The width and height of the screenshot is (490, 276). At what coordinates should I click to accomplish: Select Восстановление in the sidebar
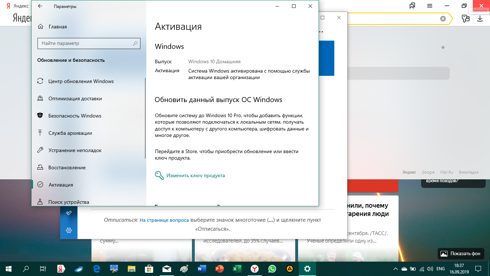(89, 167)
